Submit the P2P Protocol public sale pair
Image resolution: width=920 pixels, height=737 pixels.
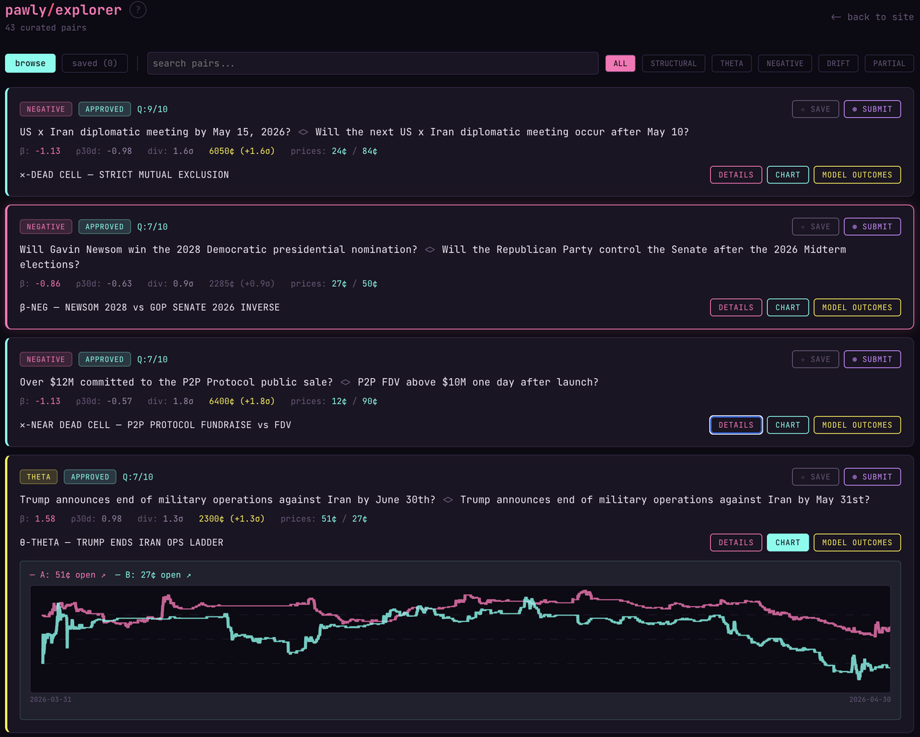(x=872, y=359)
